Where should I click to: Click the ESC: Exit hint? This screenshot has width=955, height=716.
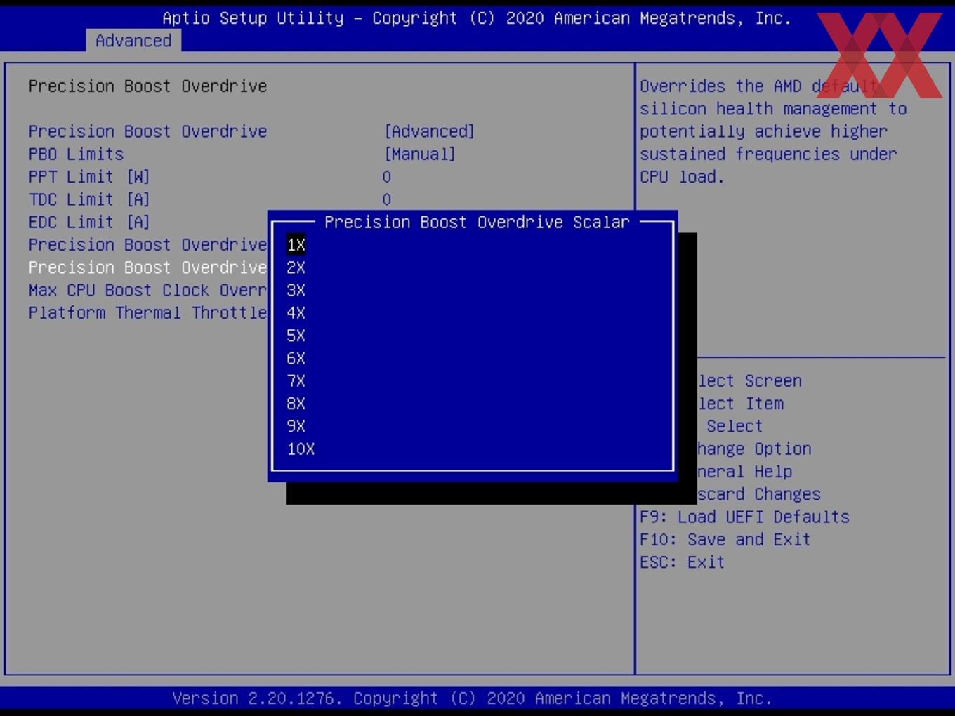pos(682,562)
